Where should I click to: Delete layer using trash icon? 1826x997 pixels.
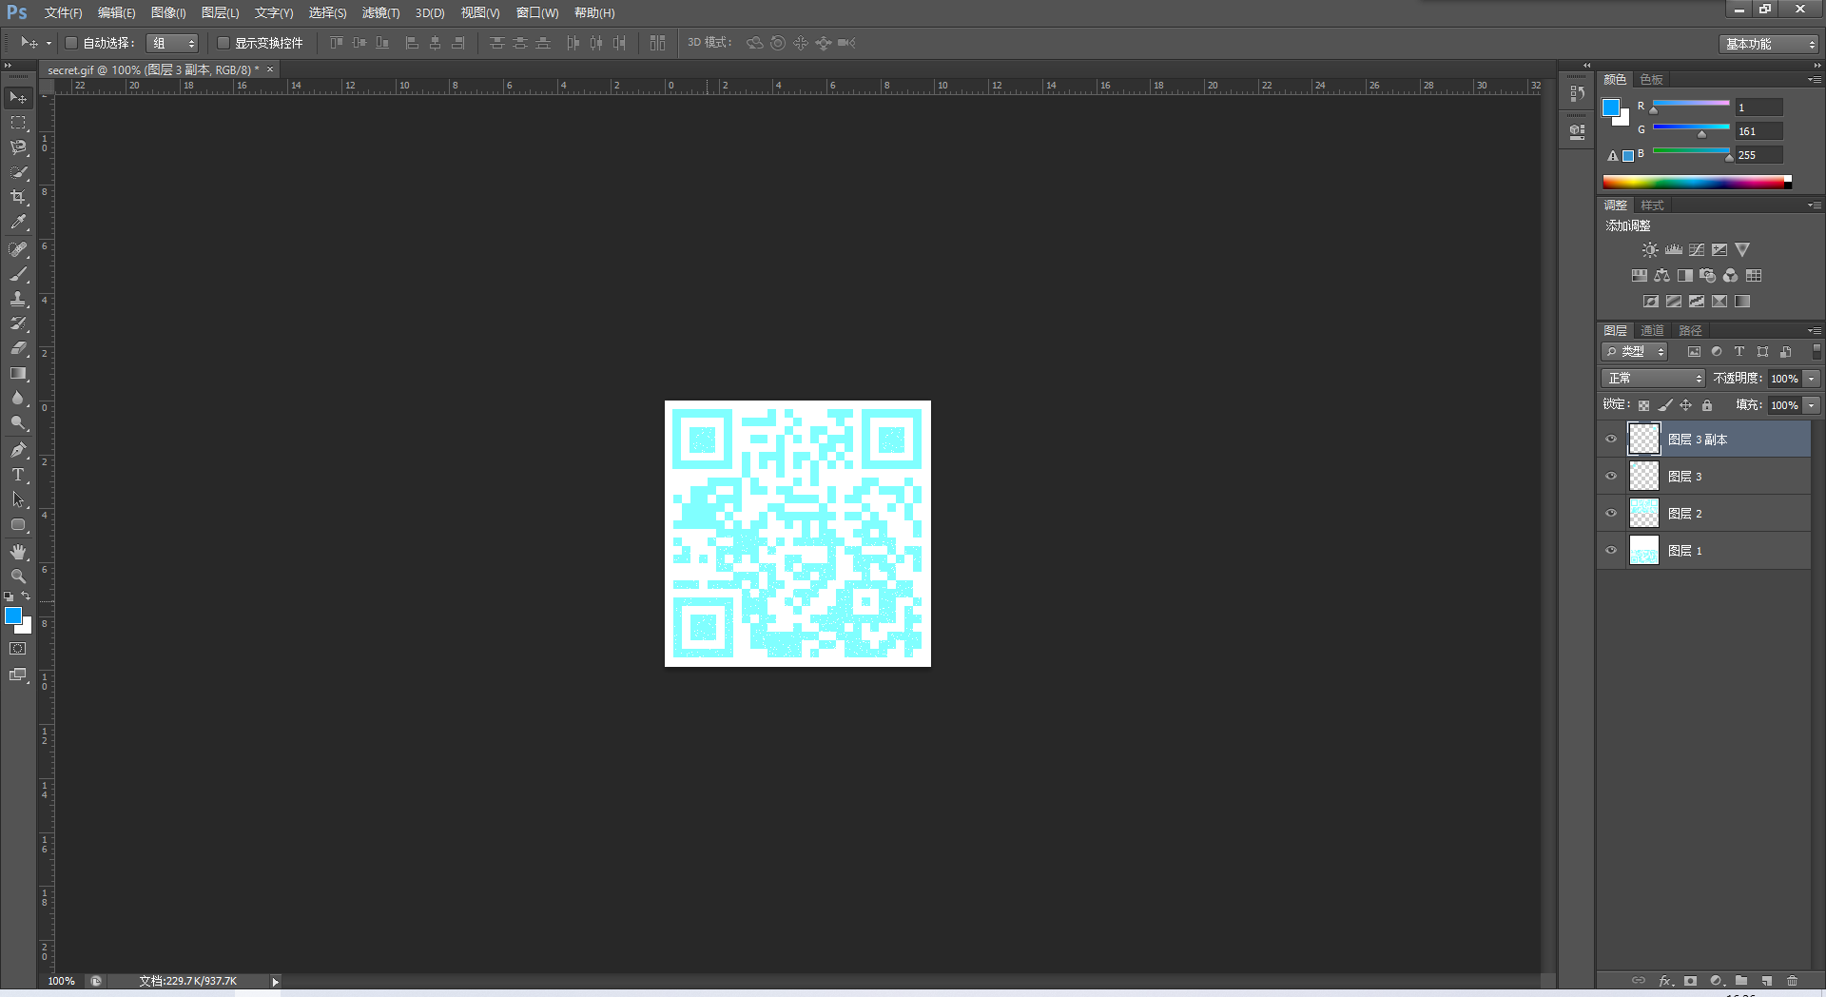tap(1792, 981)
